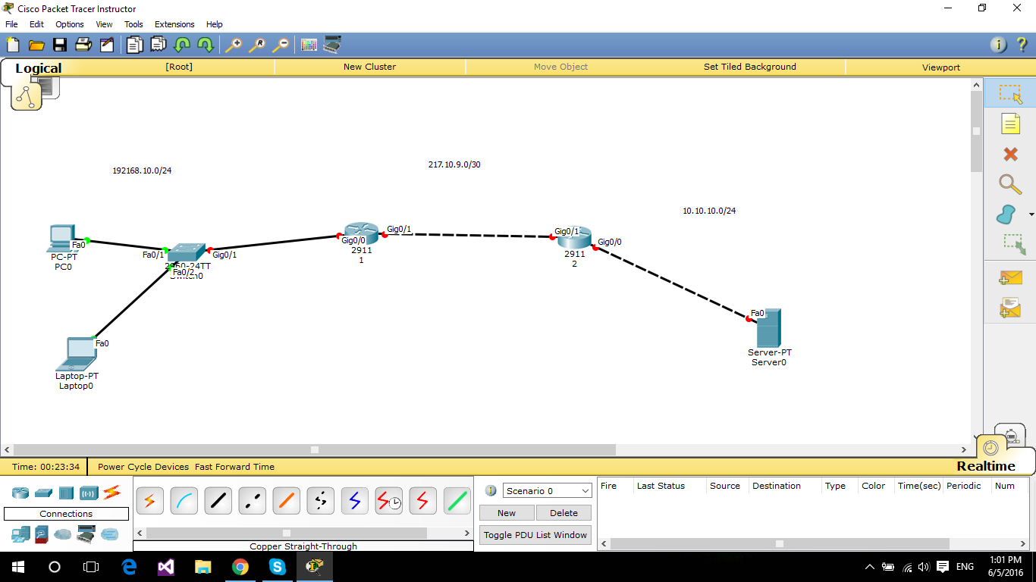Choose the Resize Shape tool
Screen dimensions: 1036x582
pos(1013,244)
